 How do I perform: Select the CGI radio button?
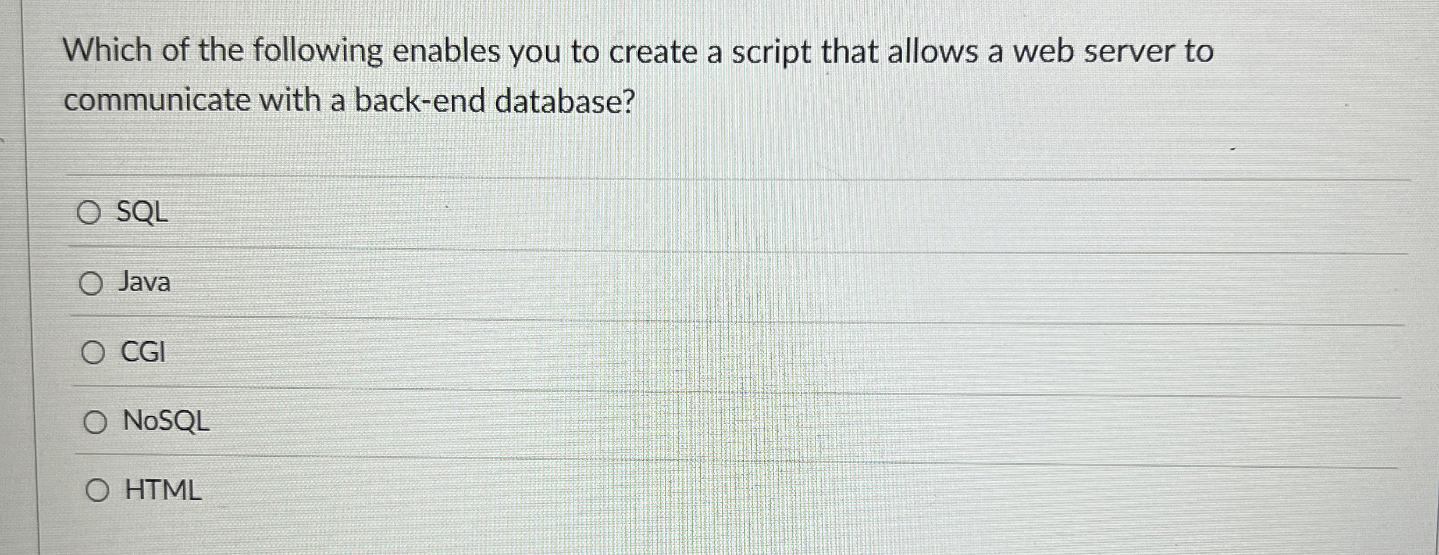coord(93,353)
